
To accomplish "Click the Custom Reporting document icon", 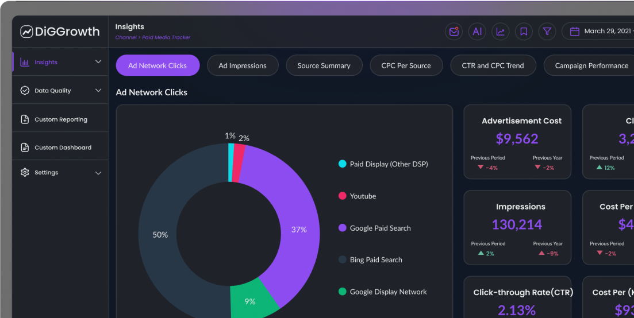I will point(25,119).
